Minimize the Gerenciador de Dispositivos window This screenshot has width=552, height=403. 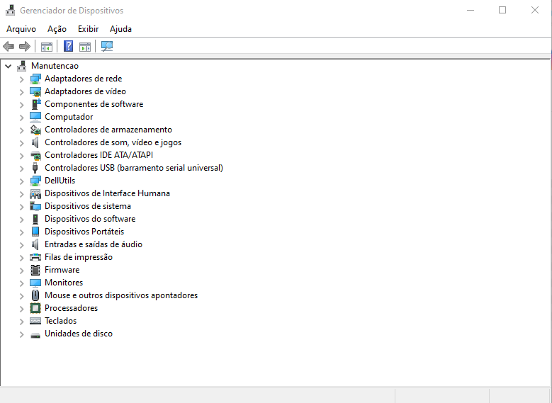click(x=471, y=10)
